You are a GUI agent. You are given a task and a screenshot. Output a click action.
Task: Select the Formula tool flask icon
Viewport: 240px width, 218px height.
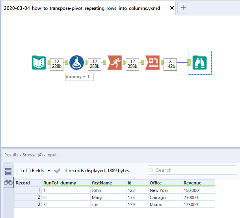77,62
